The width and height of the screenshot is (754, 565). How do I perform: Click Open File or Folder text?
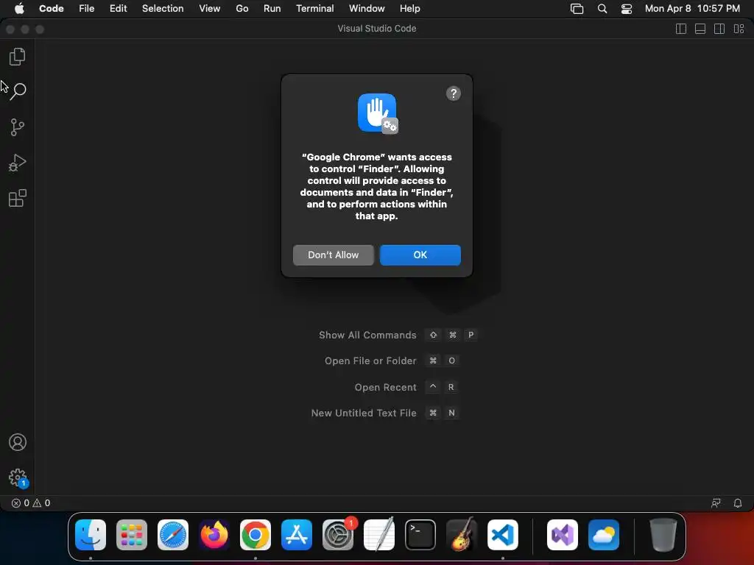click(370, 360)
